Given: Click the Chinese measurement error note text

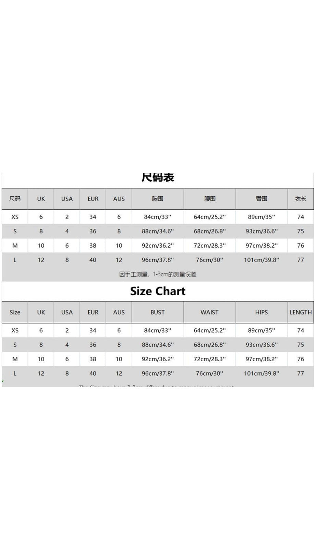Looking at the screenshot, I should 158,274.
